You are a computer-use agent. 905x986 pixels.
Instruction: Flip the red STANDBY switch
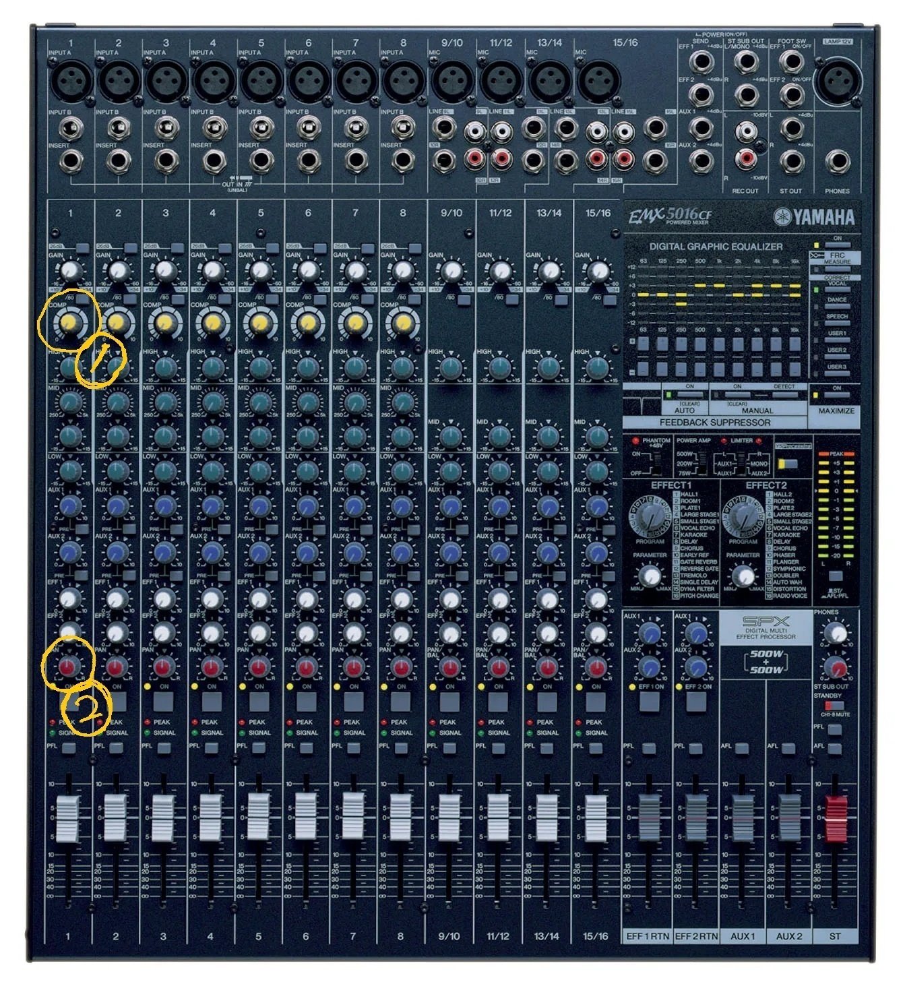pos(834,706)
